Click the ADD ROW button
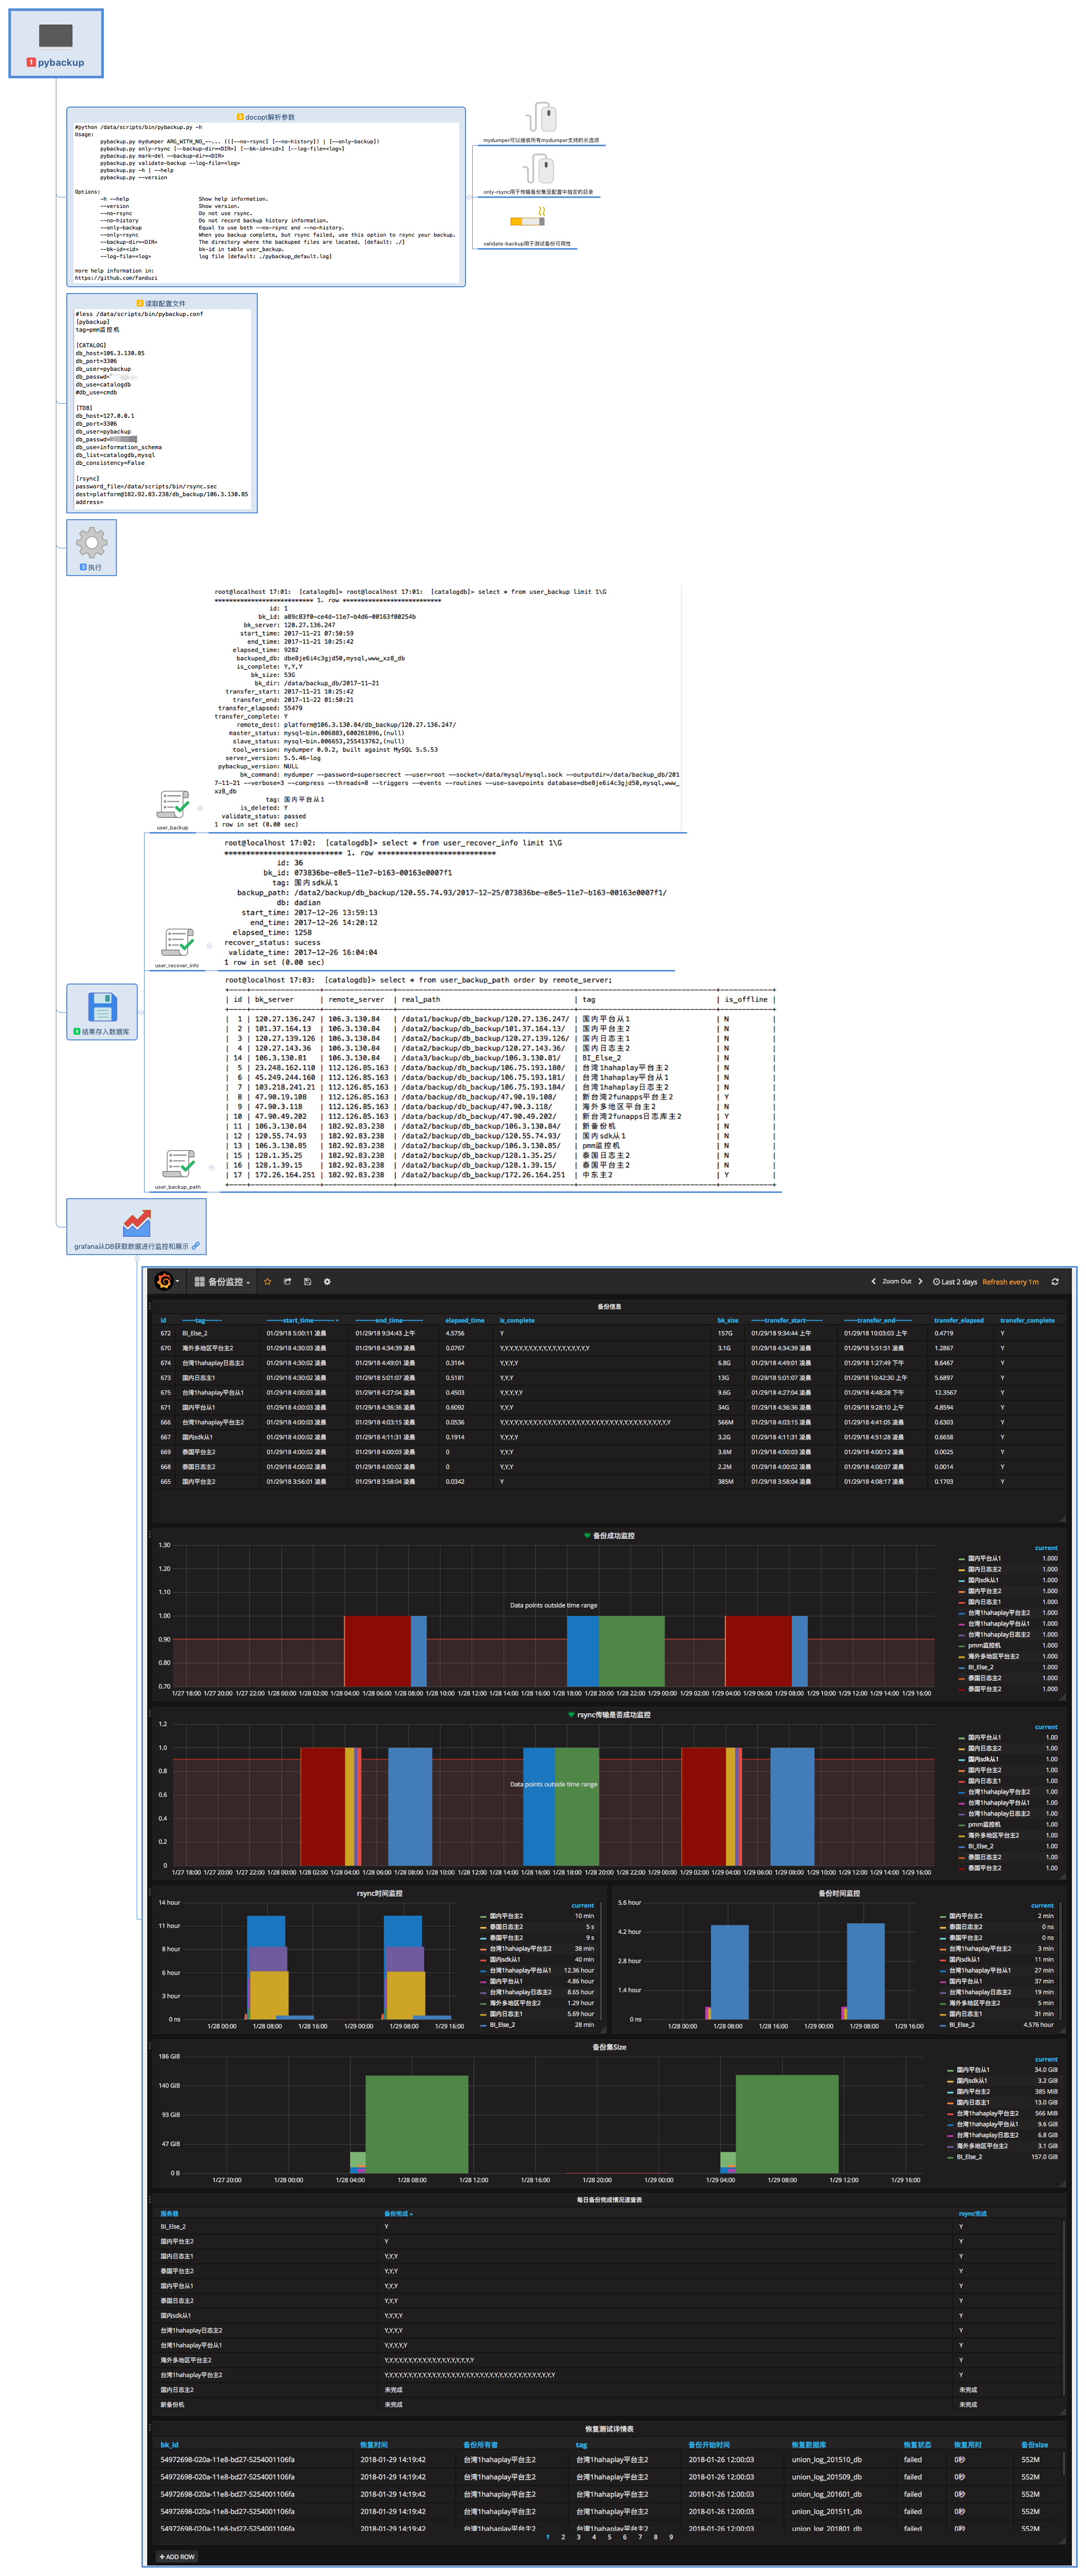Viewport: 1086px width, 2576px height. click(177, 2557)
